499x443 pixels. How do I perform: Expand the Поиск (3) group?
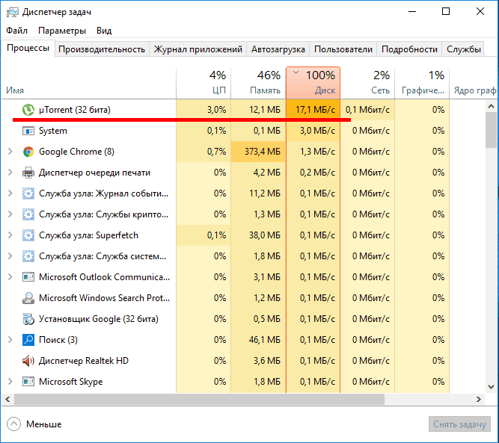[x=10, y=340]
